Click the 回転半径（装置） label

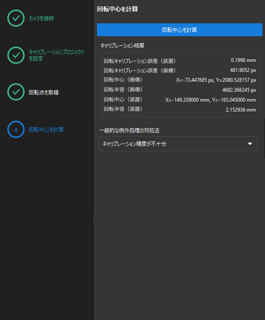click(x=123, y=109)
